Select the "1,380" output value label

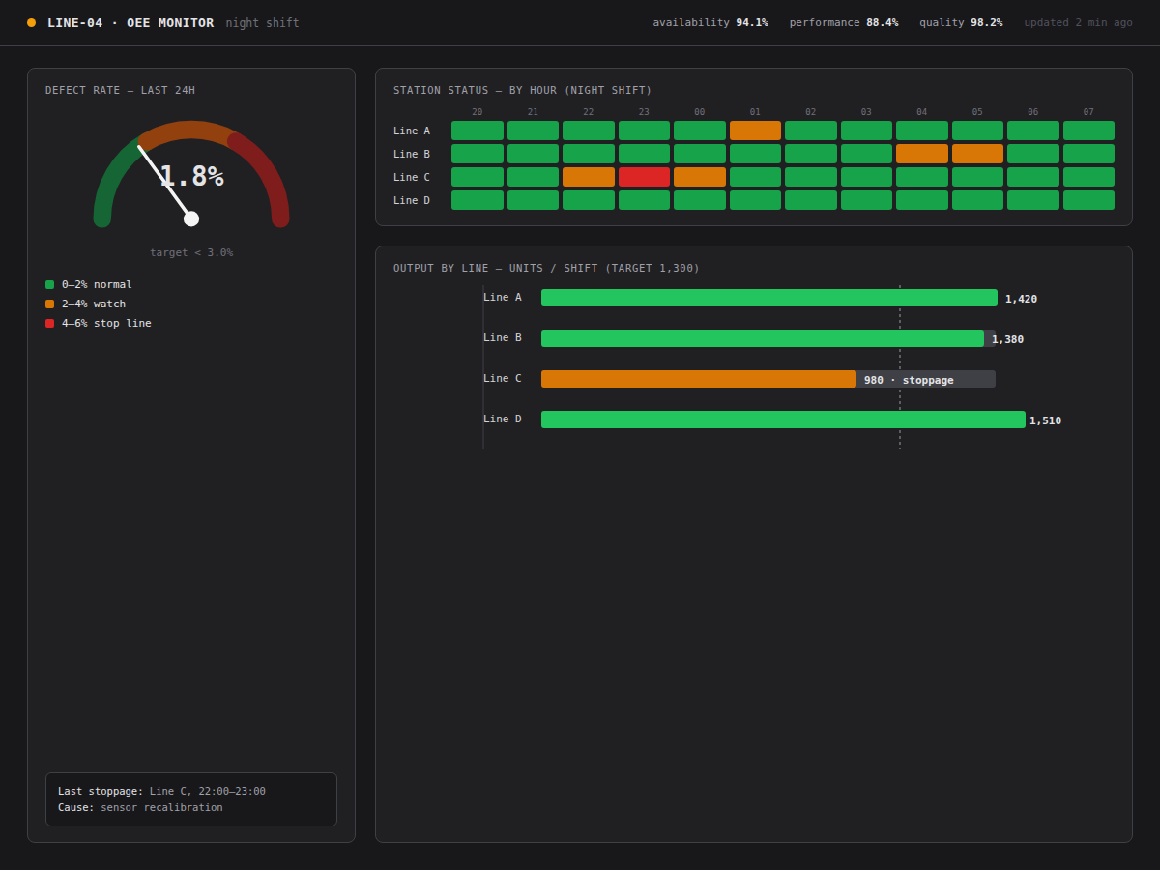point(1007,339)
